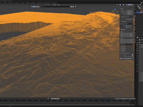Select wireframe viewport shading mode

coord(129,5)
